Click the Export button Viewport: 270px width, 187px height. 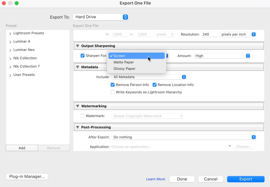246,179
